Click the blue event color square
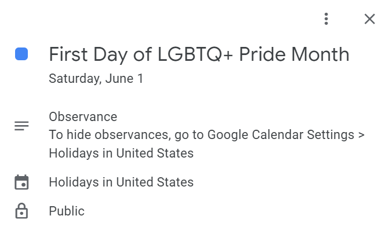Image resolution: width=392 pixels, height=234 pixels. coord(21,54)
